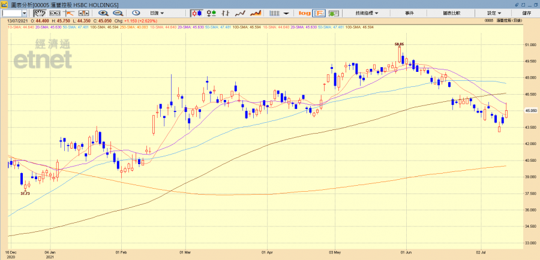Click the clock time period icon
The height and width of the screenshot is (260, 540).
(x=136, y=13)
